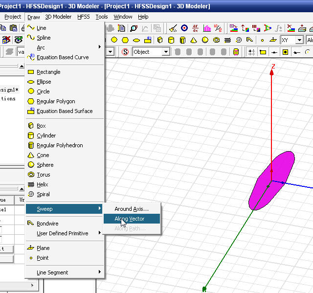Click the Draw Ellipse toolbar icon
The width and height of the screenshot is (313, 293).
click(136, 41)
